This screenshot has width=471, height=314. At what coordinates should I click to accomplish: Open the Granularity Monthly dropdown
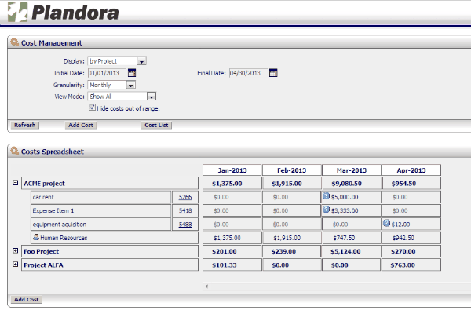point(130,85)
